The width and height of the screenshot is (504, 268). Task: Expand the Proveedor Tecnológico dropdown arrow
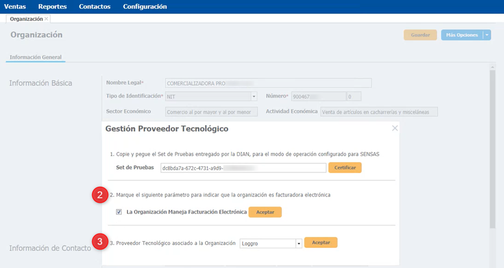[299, 243]
